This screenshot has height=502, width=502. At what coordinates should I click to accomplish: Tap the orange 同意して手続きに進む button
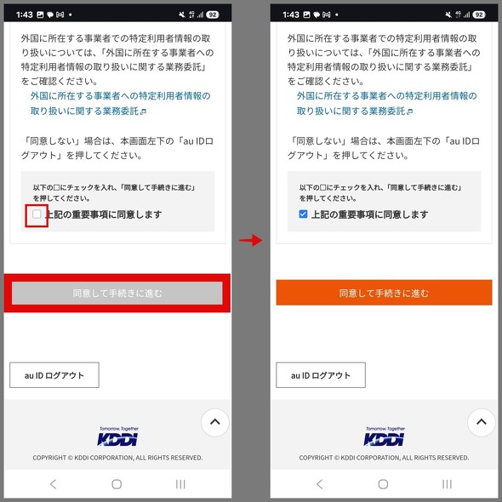click(384, 293)
